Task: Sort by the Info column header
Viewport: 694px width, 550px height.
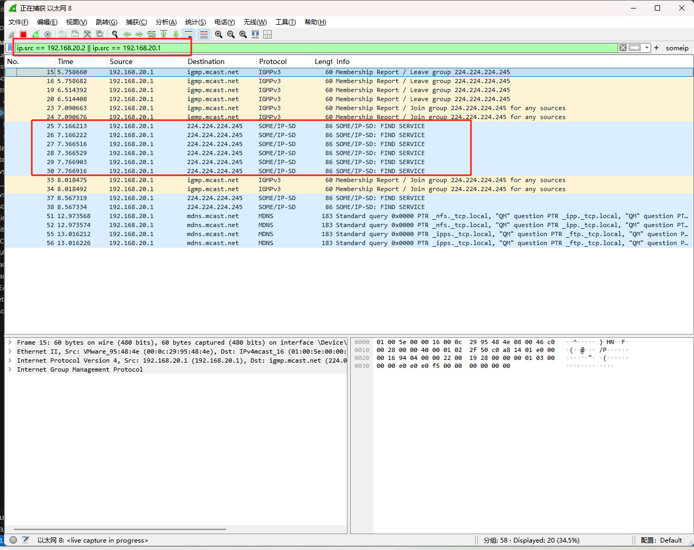Action: [513, 61]
